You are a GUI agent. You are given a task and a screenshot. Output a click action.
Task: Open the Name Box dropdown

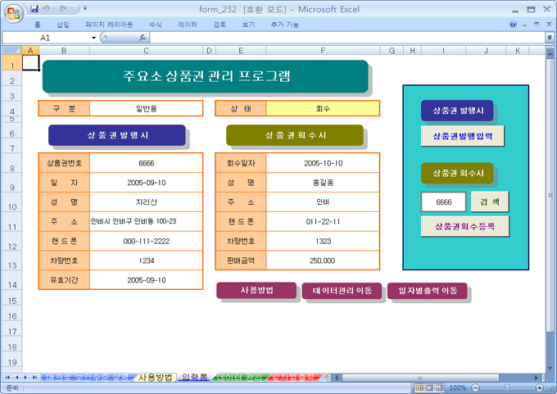[x=93, y=38]
